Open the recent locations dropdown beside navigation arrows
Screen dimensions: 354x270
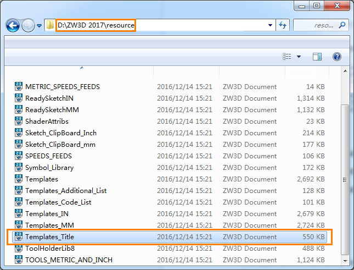tap(40, 25)
